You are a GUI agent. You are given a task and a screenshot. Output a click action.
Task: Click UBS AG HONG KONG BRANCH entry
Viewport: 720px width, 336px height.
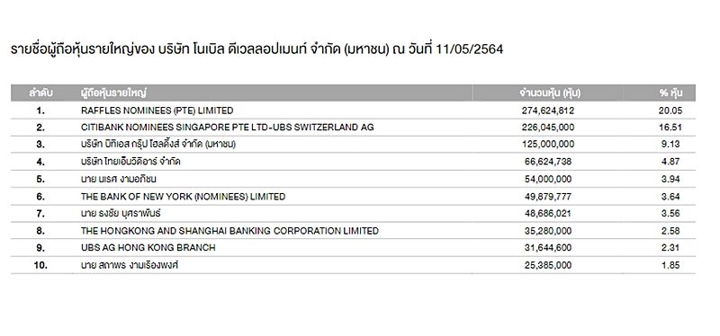pos(148,248)
